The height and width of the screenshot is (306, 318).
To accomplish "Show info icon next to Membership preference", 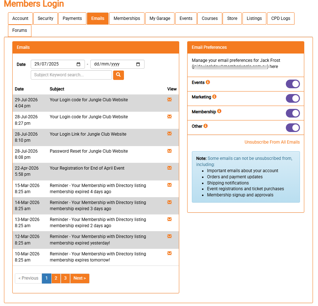I will tap(219, 111).
